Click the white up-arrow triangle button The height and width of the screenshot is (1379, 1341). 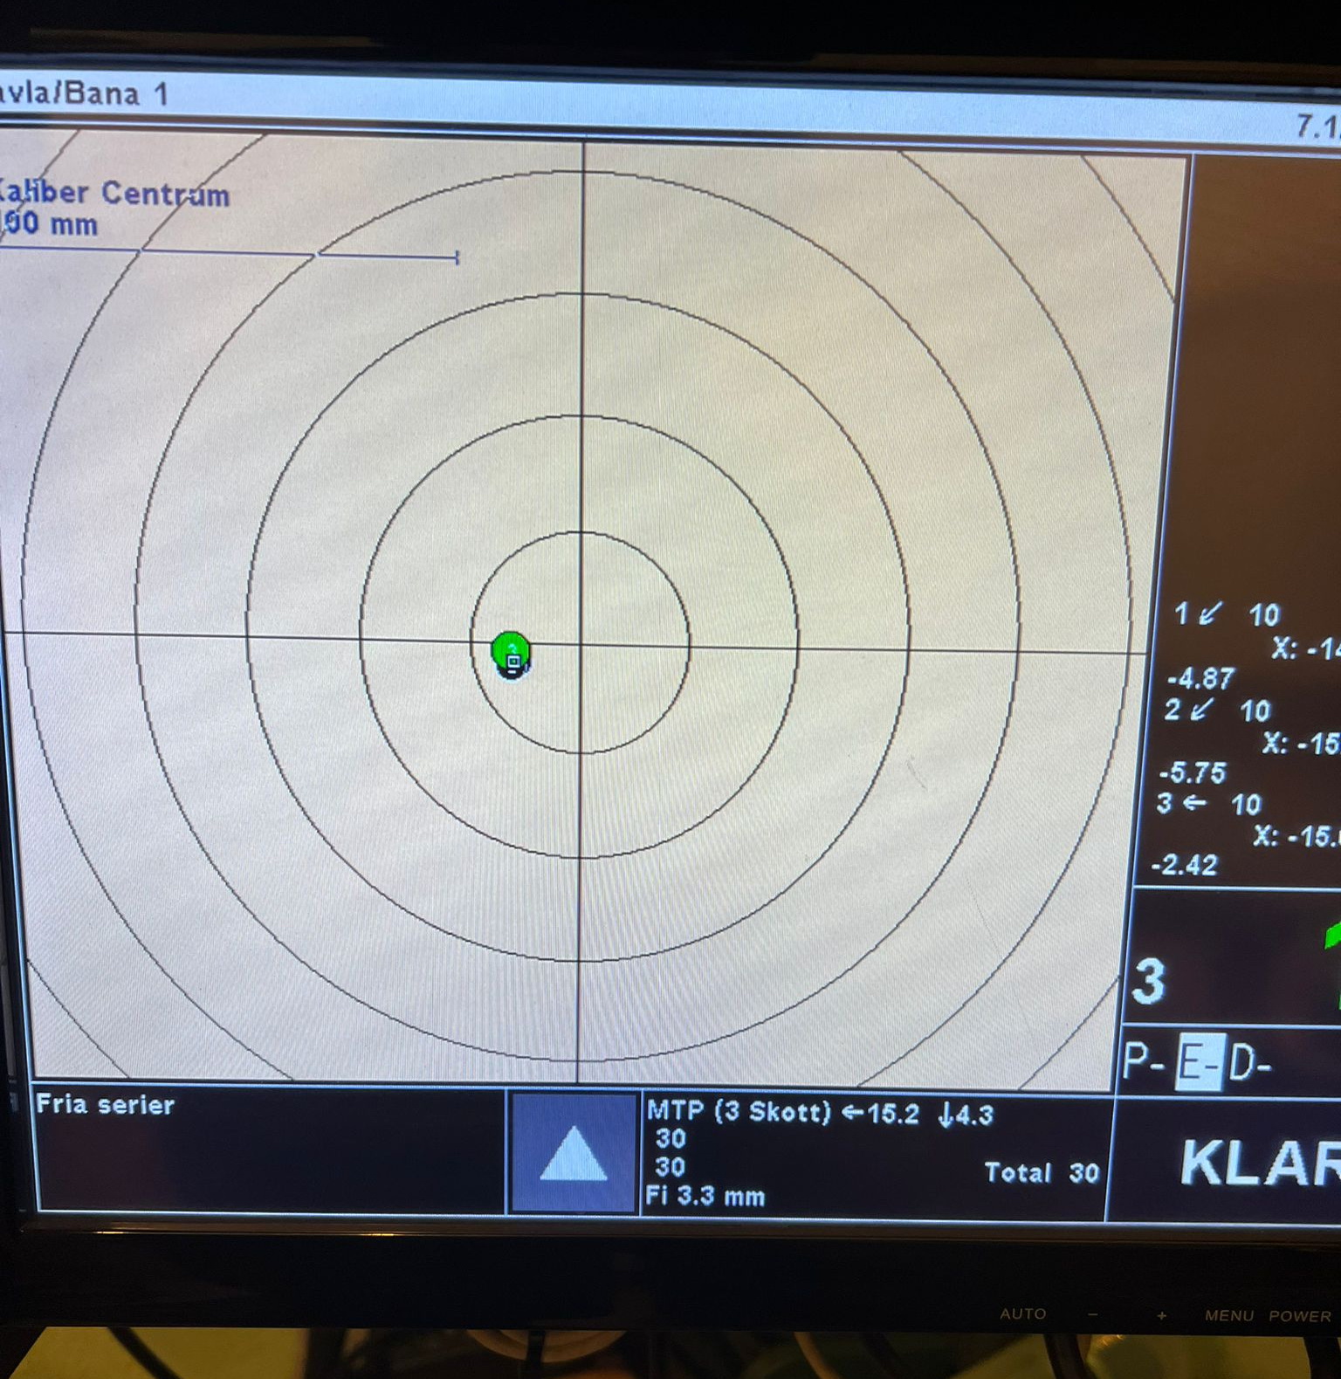coord(573,1153)
